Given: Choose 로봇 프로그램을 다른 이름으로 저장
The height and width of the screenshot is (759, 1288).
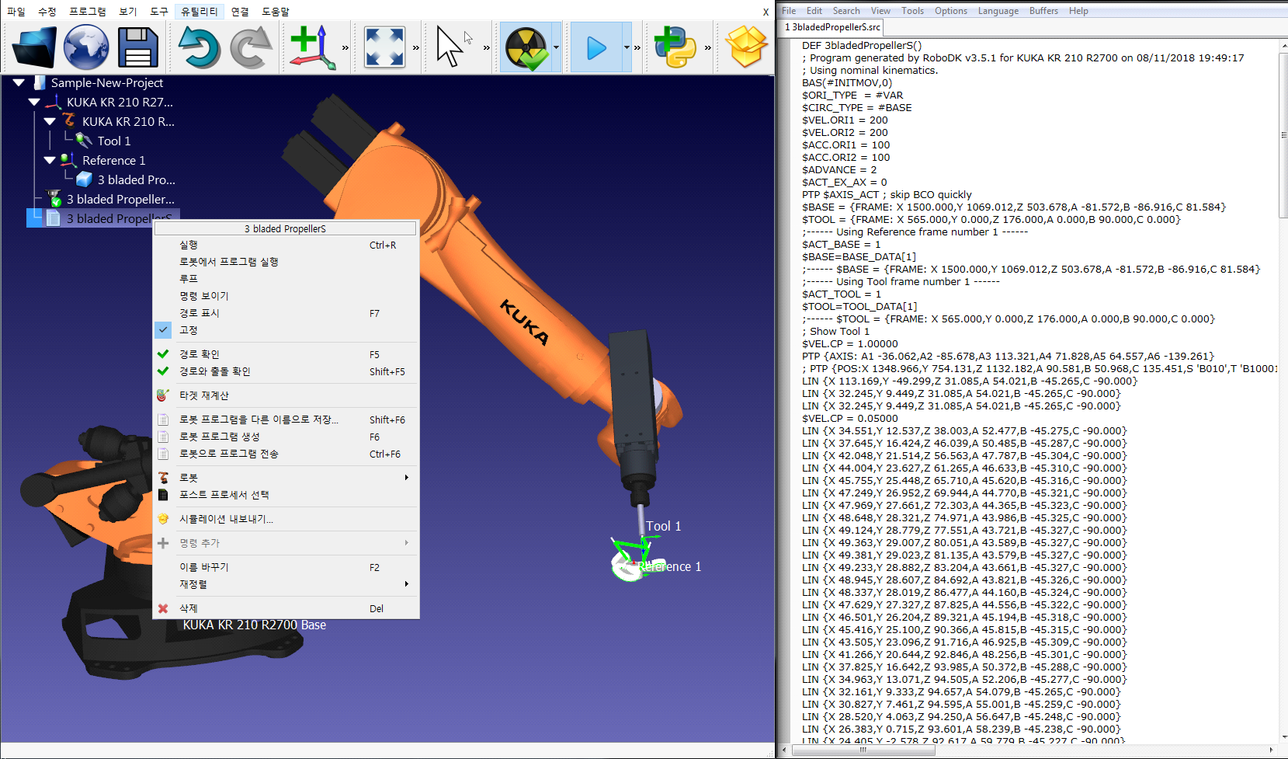Looking at the screenshot, I should click(286, 420).
